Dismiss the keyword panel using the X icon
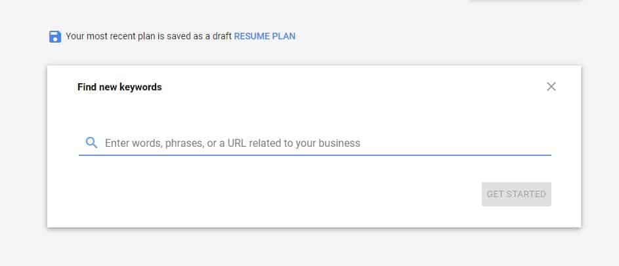 551,86
